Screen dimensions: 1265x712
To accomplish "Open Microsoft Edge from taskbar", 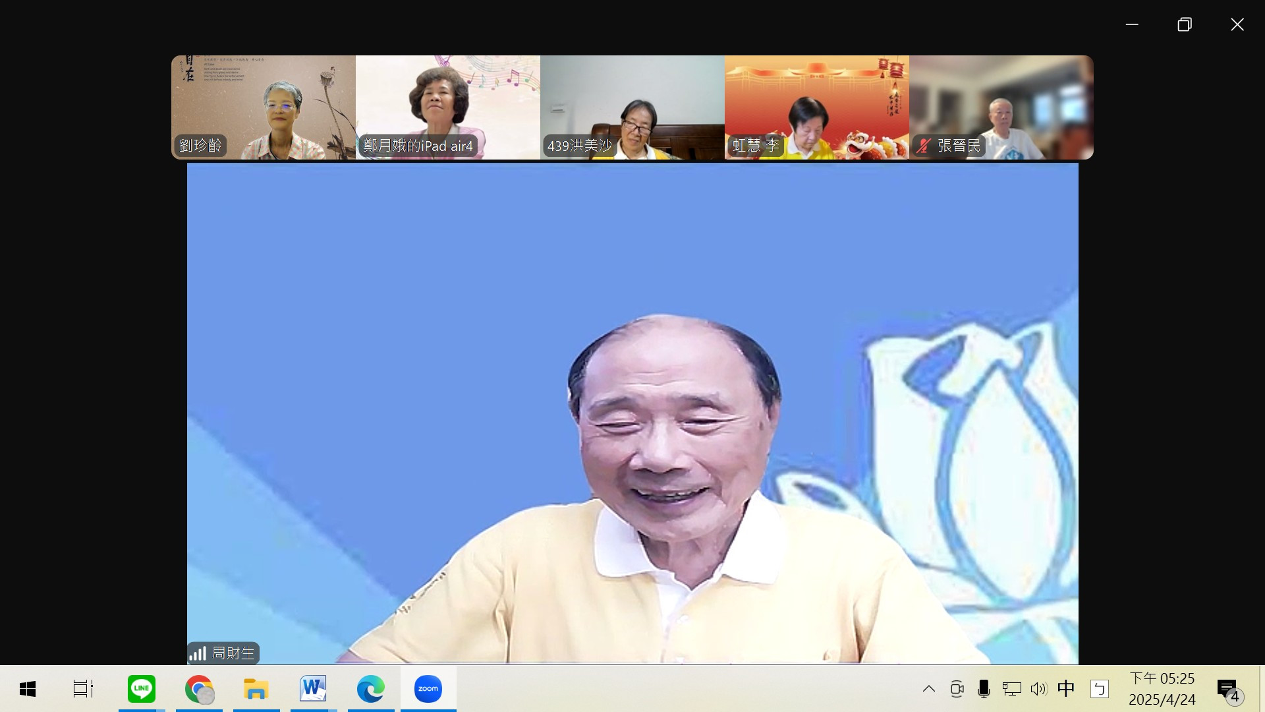I will click(x=370, y=689).
